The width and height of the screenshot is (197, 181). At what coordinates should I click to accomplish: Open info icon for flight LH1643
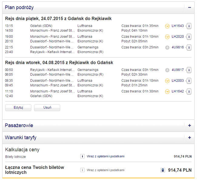[189, 26]
